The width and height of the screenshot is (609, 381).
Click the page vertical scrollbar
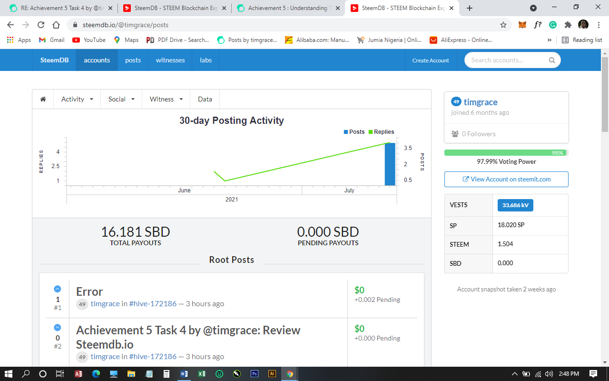click(605, 94)
